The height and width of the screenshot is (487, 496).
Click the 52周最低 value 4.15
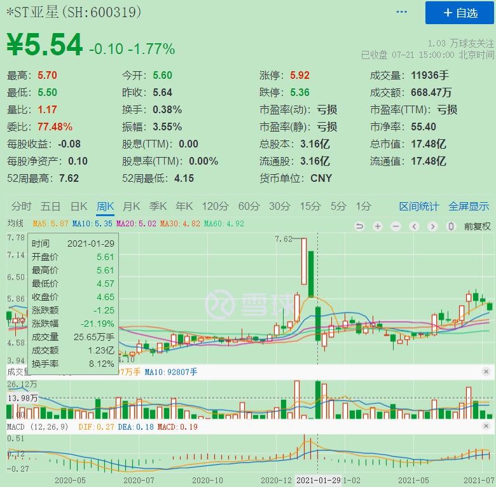tap(184, 179)
